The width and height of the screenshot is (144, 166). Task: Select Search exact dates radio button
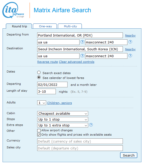coord(39,73)
